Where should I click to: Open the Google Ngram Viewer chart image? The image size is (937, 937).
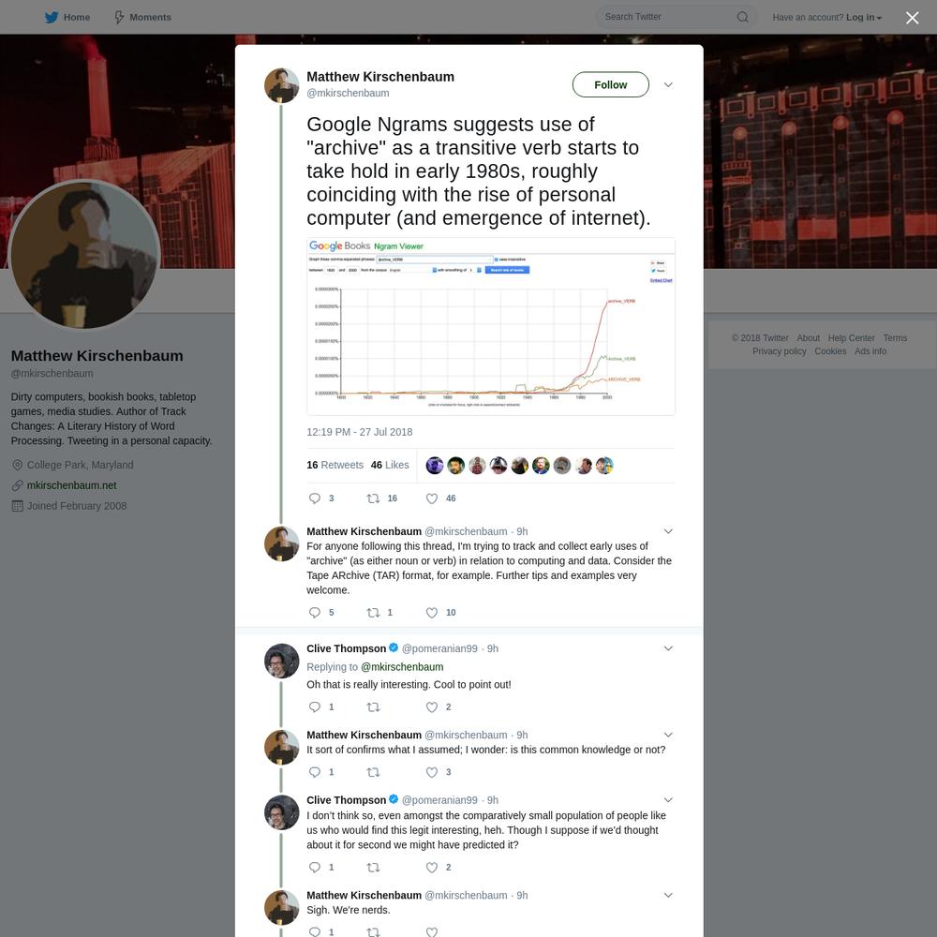click(x=491, y=326)
